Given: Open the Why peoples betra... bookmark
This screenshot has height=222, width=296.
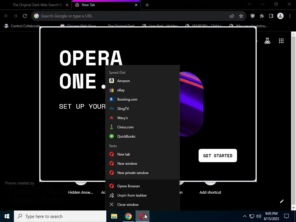Looking at the screenshot, I should coord(248,26).
